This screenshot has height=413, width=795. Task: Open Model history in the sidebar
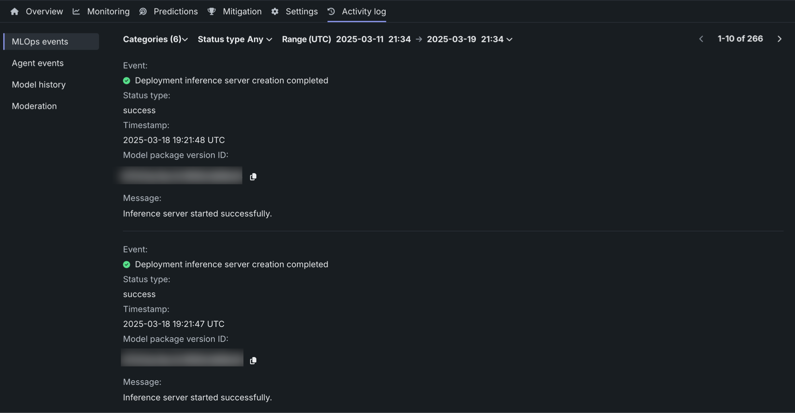39,85
